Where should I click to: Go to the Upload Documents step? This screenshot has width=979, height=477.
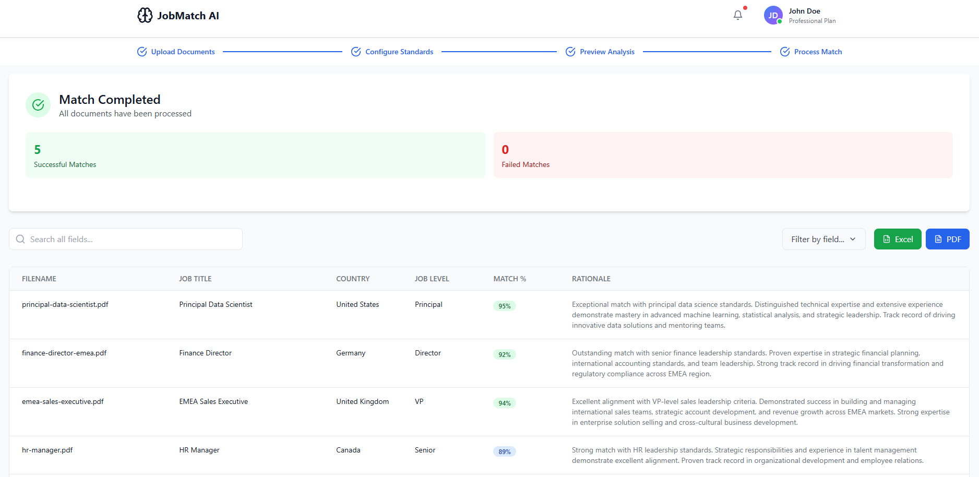(x=183, y=52)
